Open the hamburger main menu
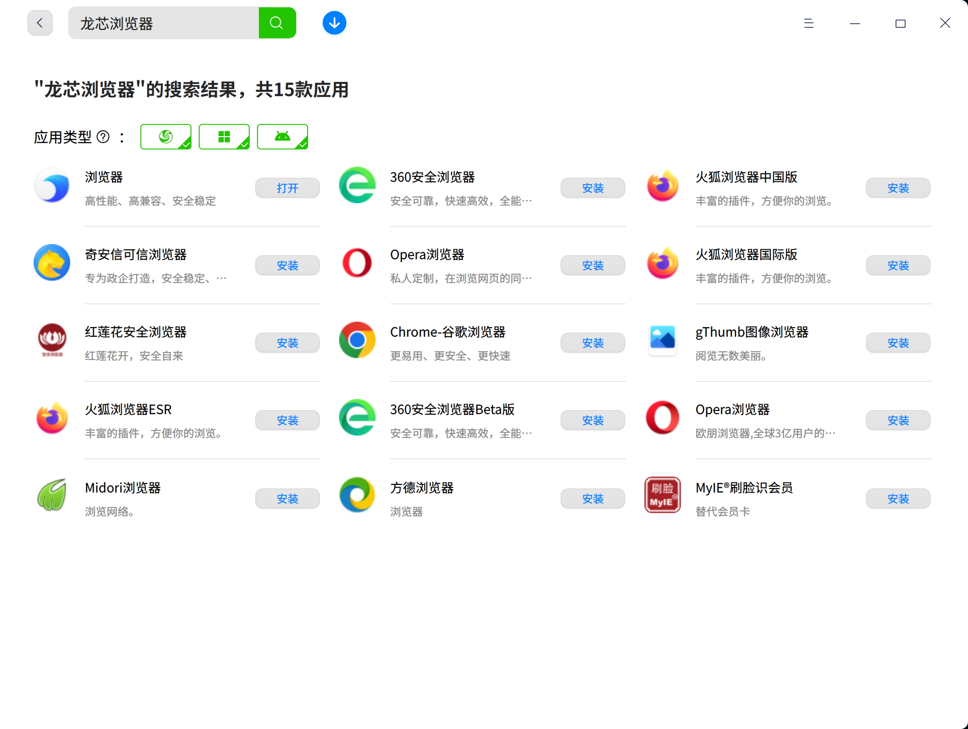The image size is (968, 729). pos(808,23)
